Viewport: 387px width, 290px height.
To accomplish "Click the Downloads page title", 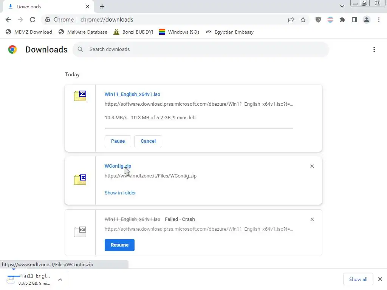I will point(46,49).
